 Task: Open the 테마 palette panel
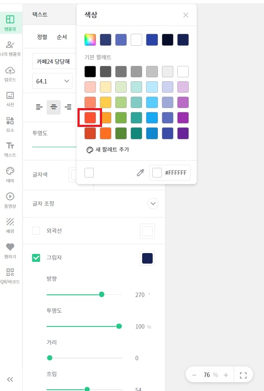click(10, 175)
